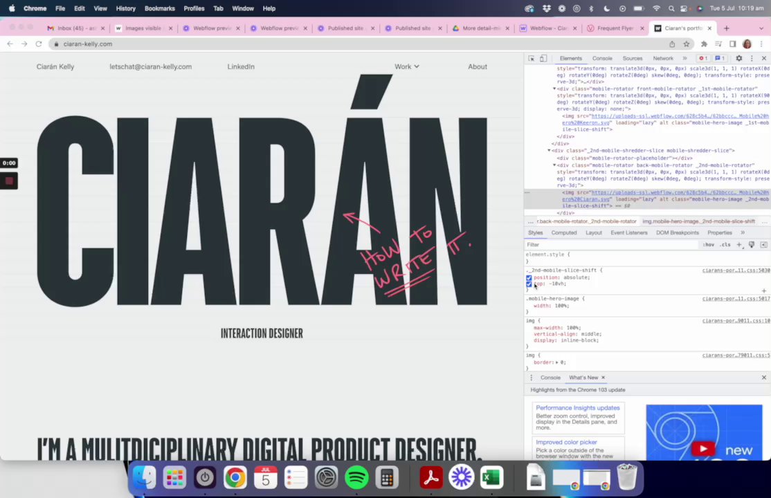This screenshot has width=771, height=498.
Task: Open a new Chrome tab
Action: click(726, 28)
